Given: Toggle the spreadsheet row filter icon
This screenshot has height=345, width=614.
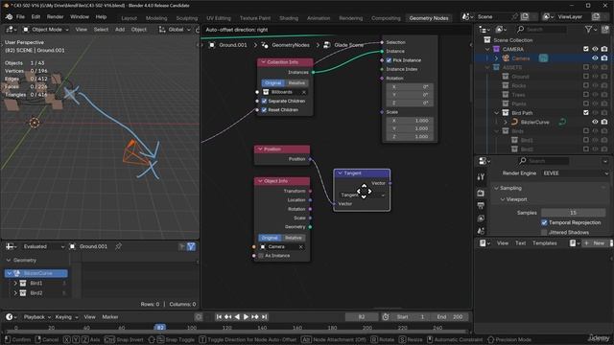Looking at the screenshot, I should (191, 246).
